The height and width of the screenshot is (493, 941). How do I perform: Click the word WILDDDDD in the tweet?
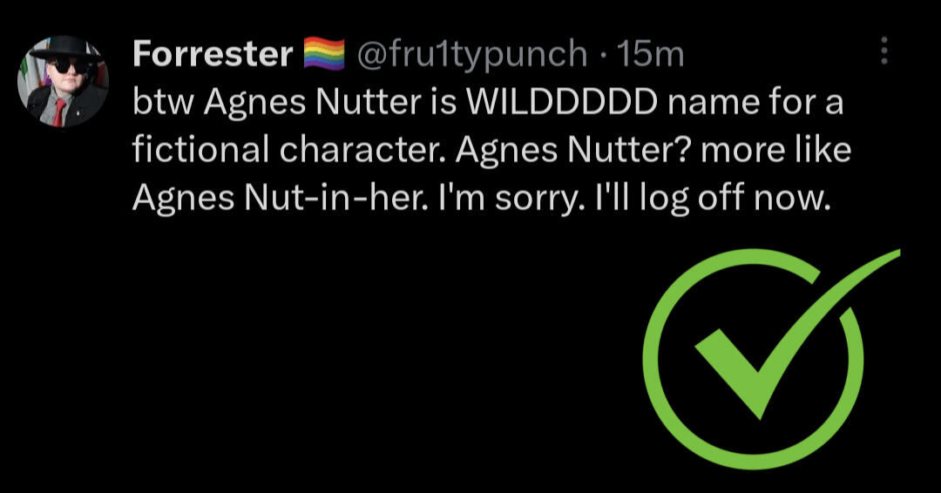pyautogui.click(x=562, y=103)
